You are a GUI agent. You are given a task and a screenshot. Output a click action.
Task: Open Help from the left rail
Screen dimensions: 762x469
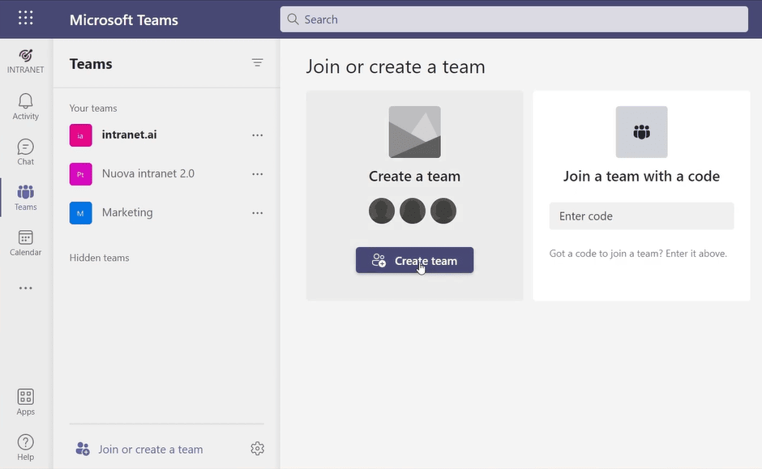pyautogui.click(x=26, y=446)
